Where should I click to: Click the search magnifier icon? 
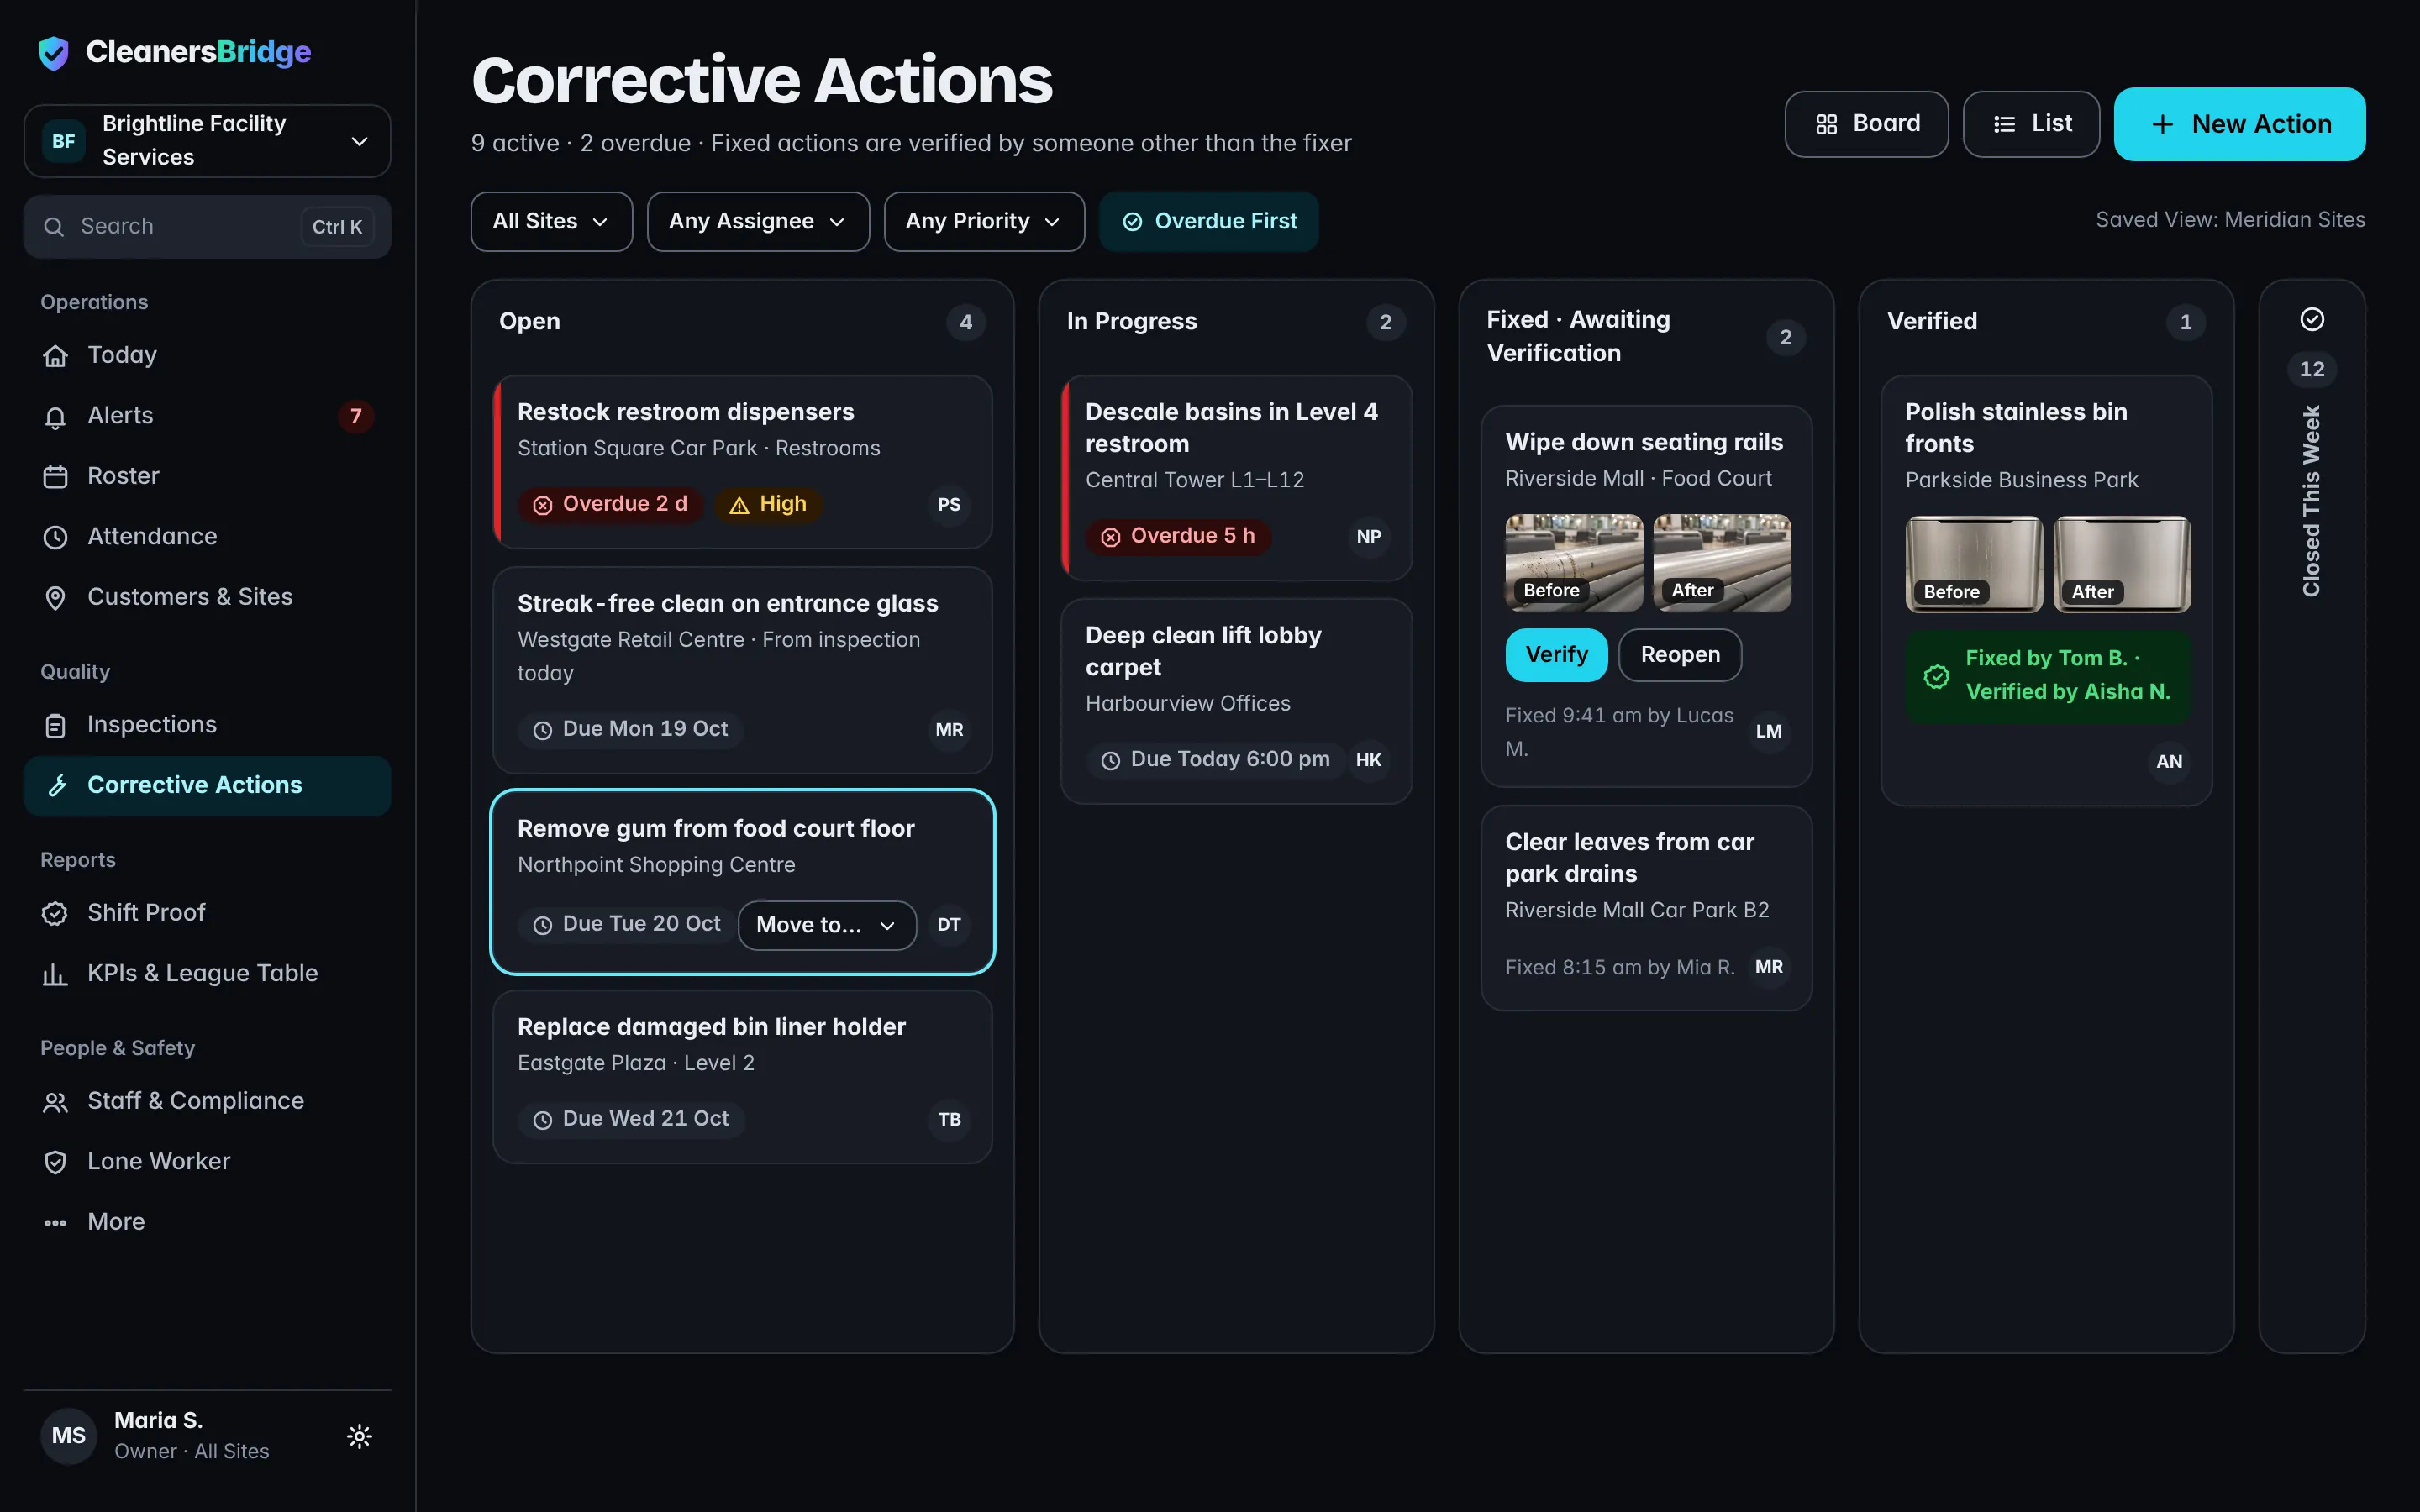point(54,227)
